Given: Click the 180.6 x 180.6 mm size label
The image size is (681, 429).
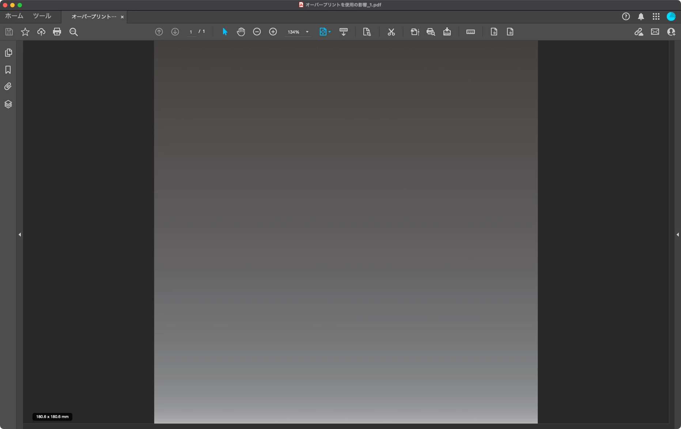Looking at the screenshot, I should pos(52,417).
